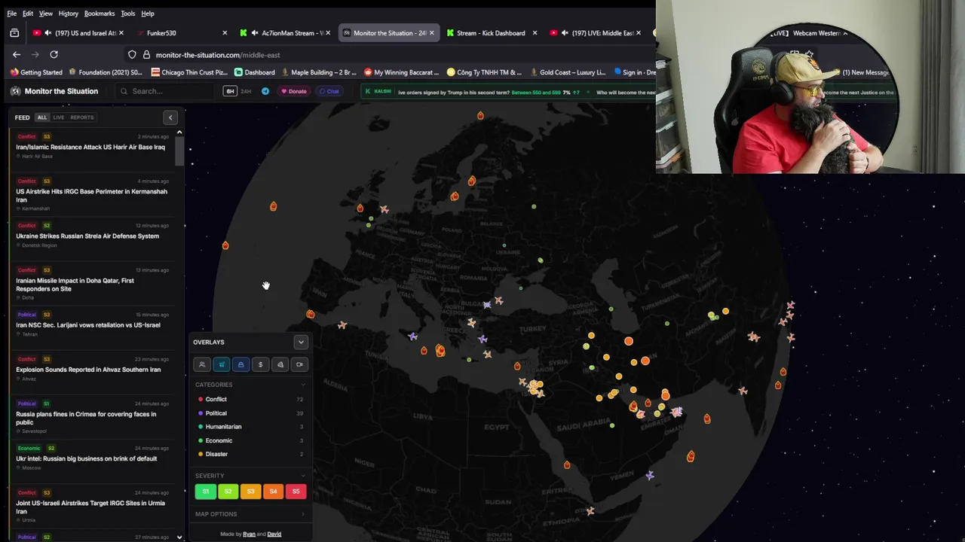The image size is (965, 542).
Task: Click the Monitor the Situation logo
Action: tap(15, 91)
